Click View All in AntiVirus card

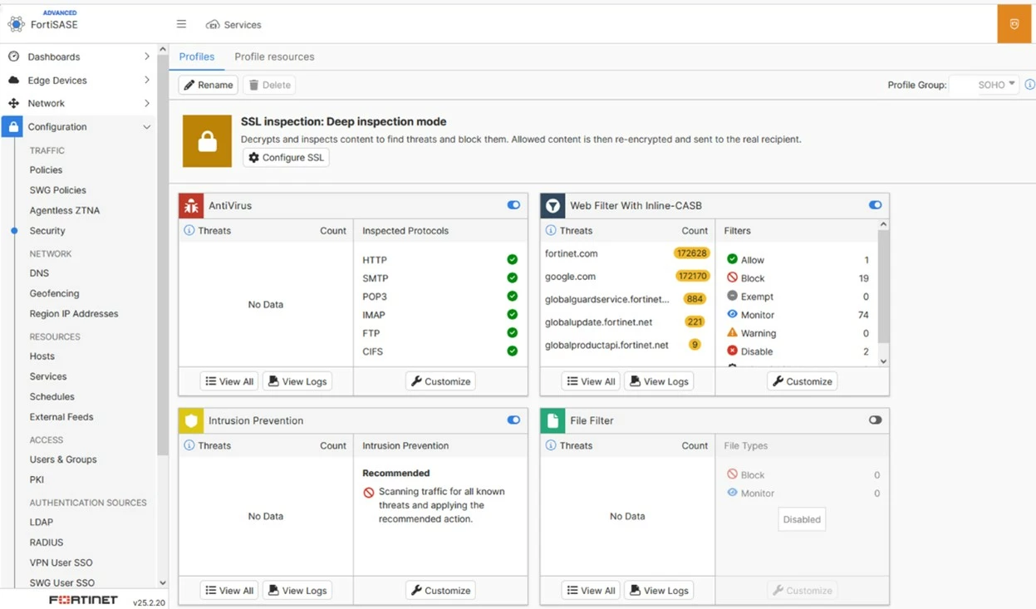229,381
